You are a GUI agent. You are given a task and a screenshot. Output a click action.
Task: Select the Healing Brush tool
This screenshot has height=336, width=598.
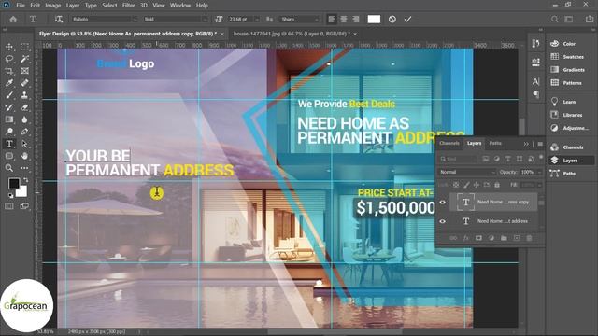pyautogui.click(x=25, y=83)
